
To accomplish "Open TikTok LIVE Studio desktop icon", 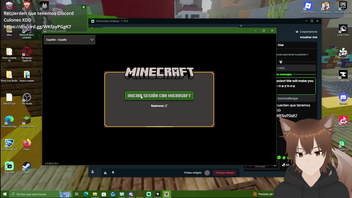I will (x=343, y=123).
